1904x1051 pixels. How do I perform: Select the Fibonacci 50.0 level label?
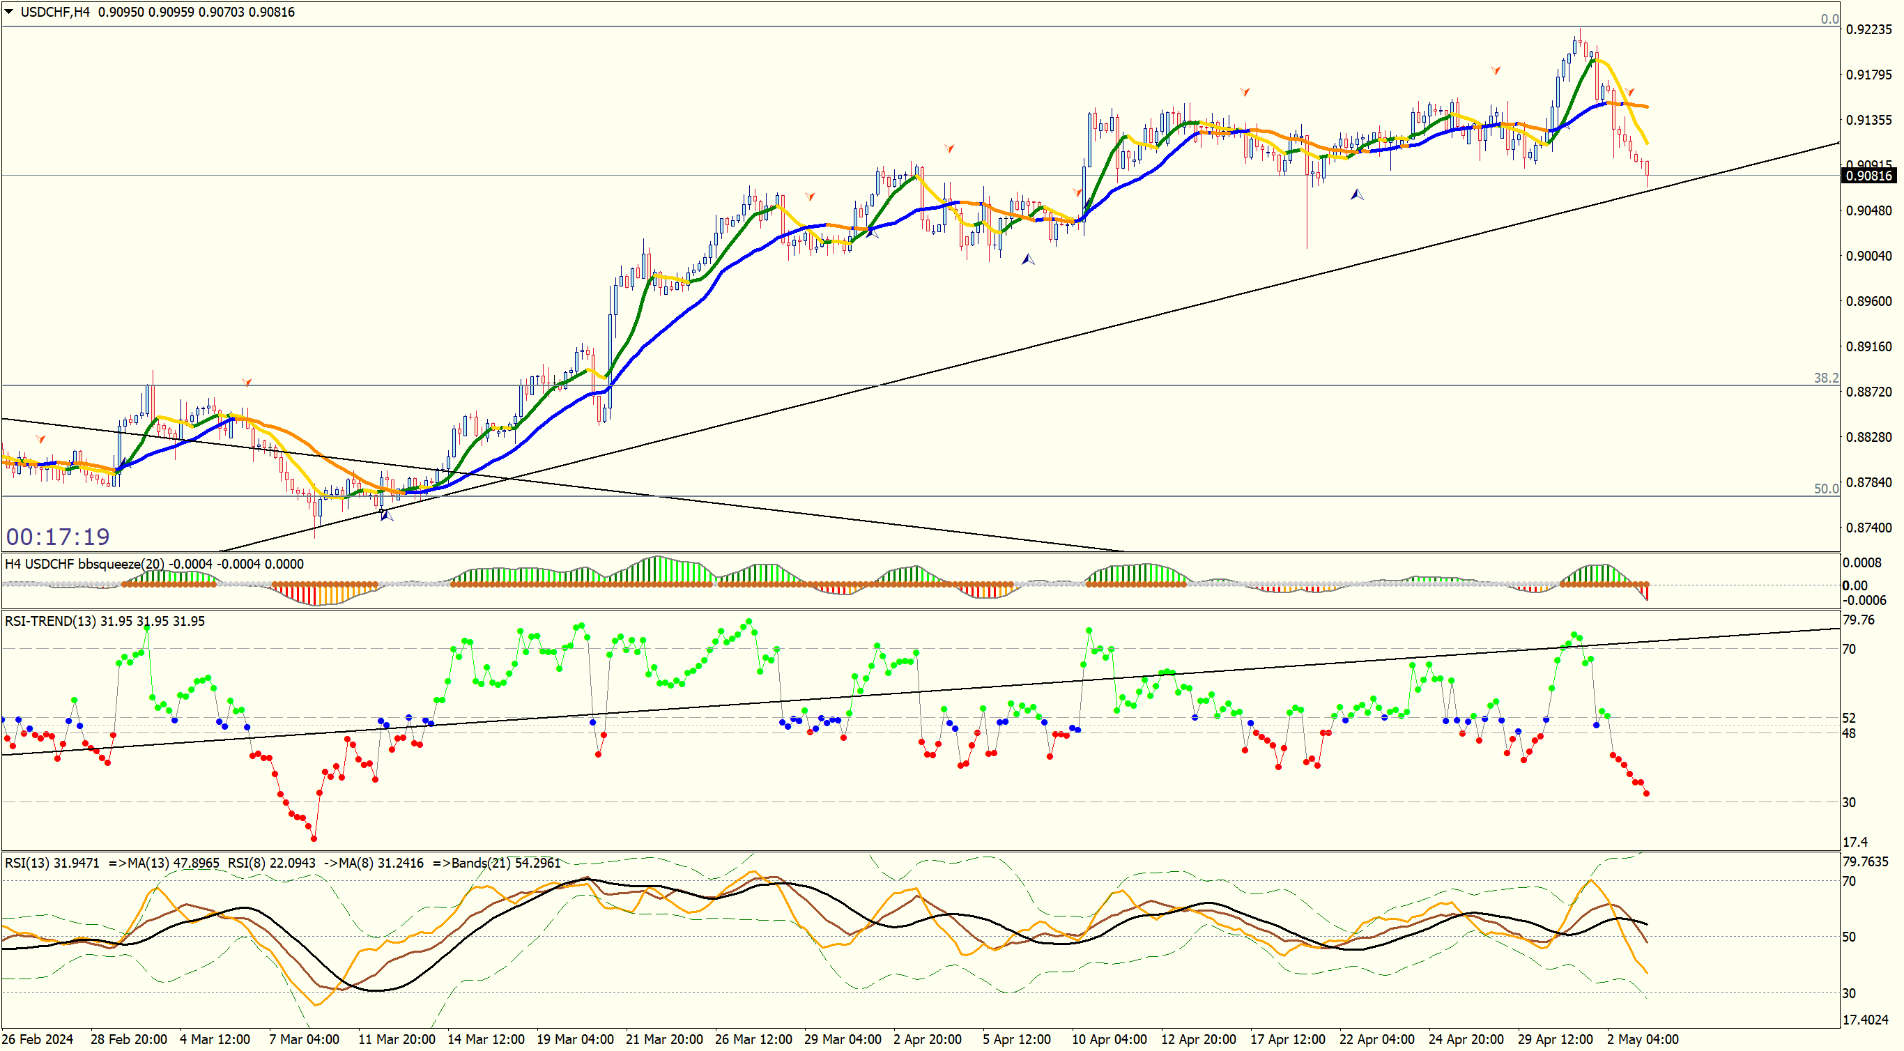[1826, 489]
